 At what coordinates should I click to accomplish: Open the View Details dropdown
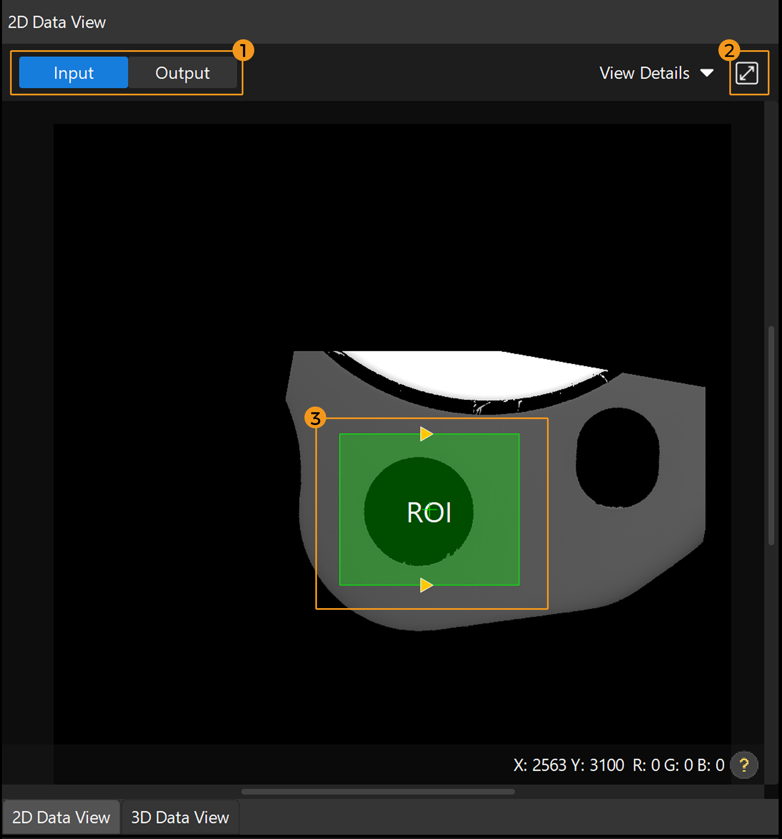pyautogui.click(x=656, y=73)
